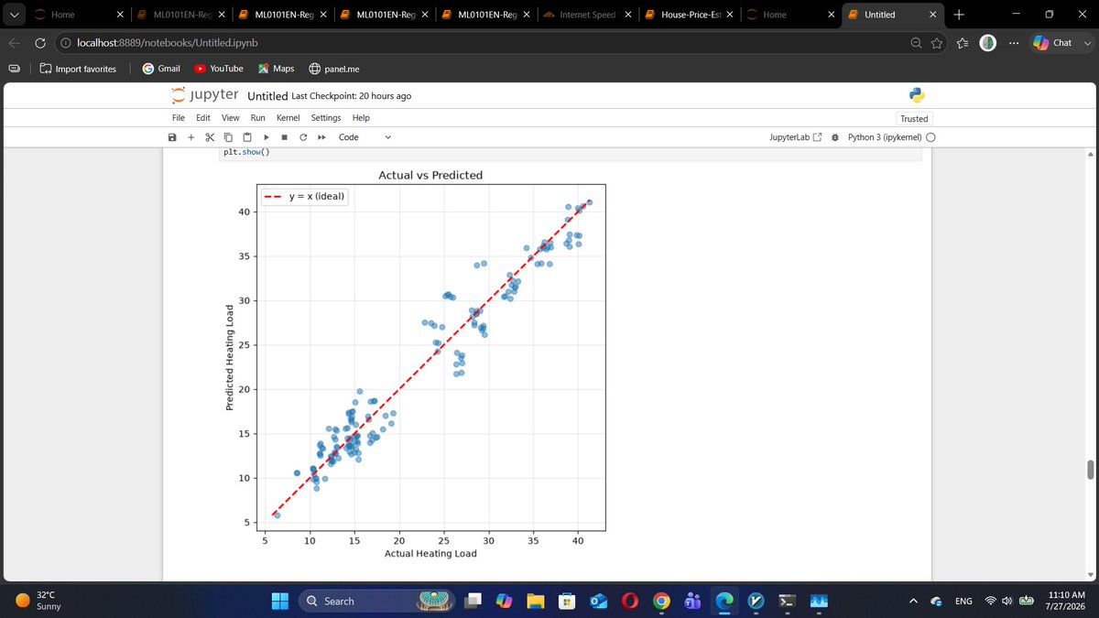Click the Jupyter logo
Viewport: 1099px width, 618px height.
(206, 95)
